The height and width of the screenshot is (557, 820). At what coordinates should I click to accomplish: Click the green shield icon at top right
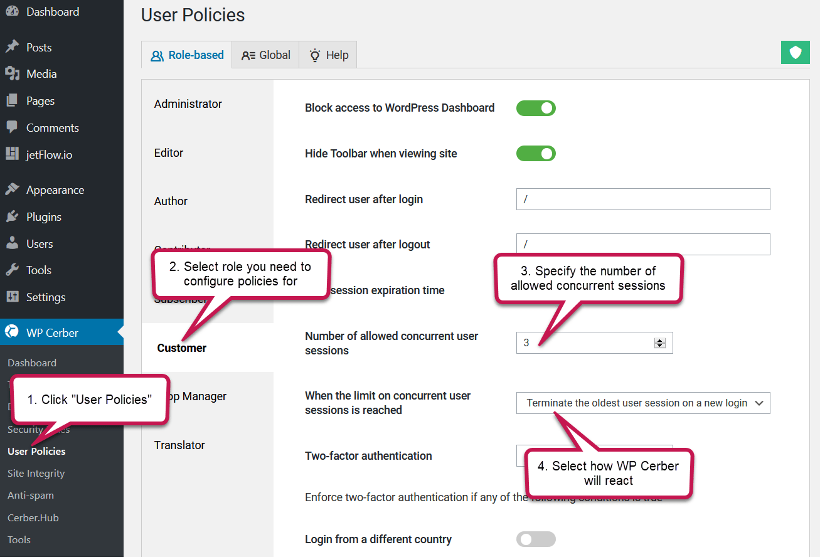(795, 53)
